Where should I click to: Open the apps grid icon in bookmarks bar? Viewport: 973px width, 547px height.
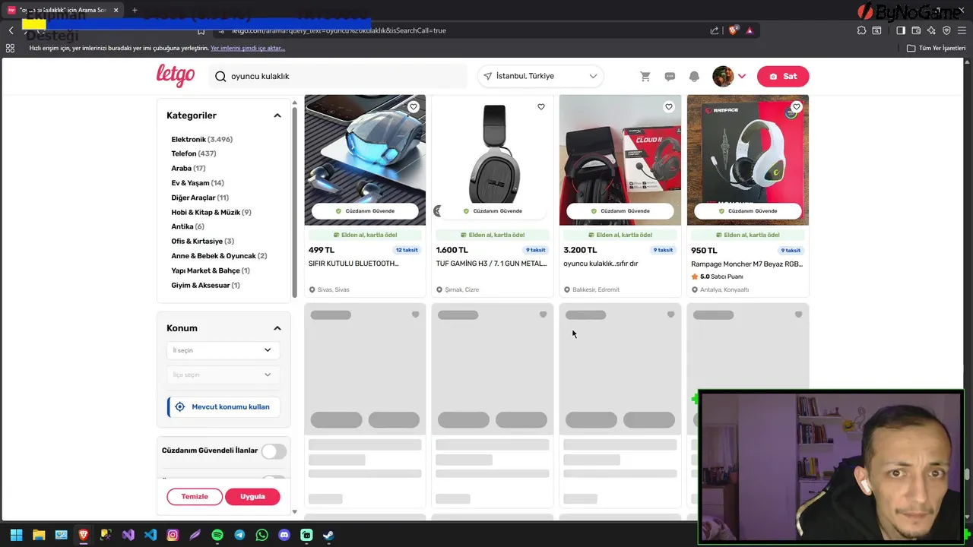click(x=10, y=48)
